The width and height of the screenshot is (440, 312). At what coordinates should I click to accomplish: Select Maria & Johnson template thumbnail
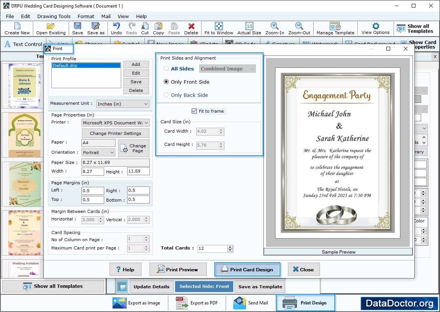pyautogui.click(x=24, y=86)
